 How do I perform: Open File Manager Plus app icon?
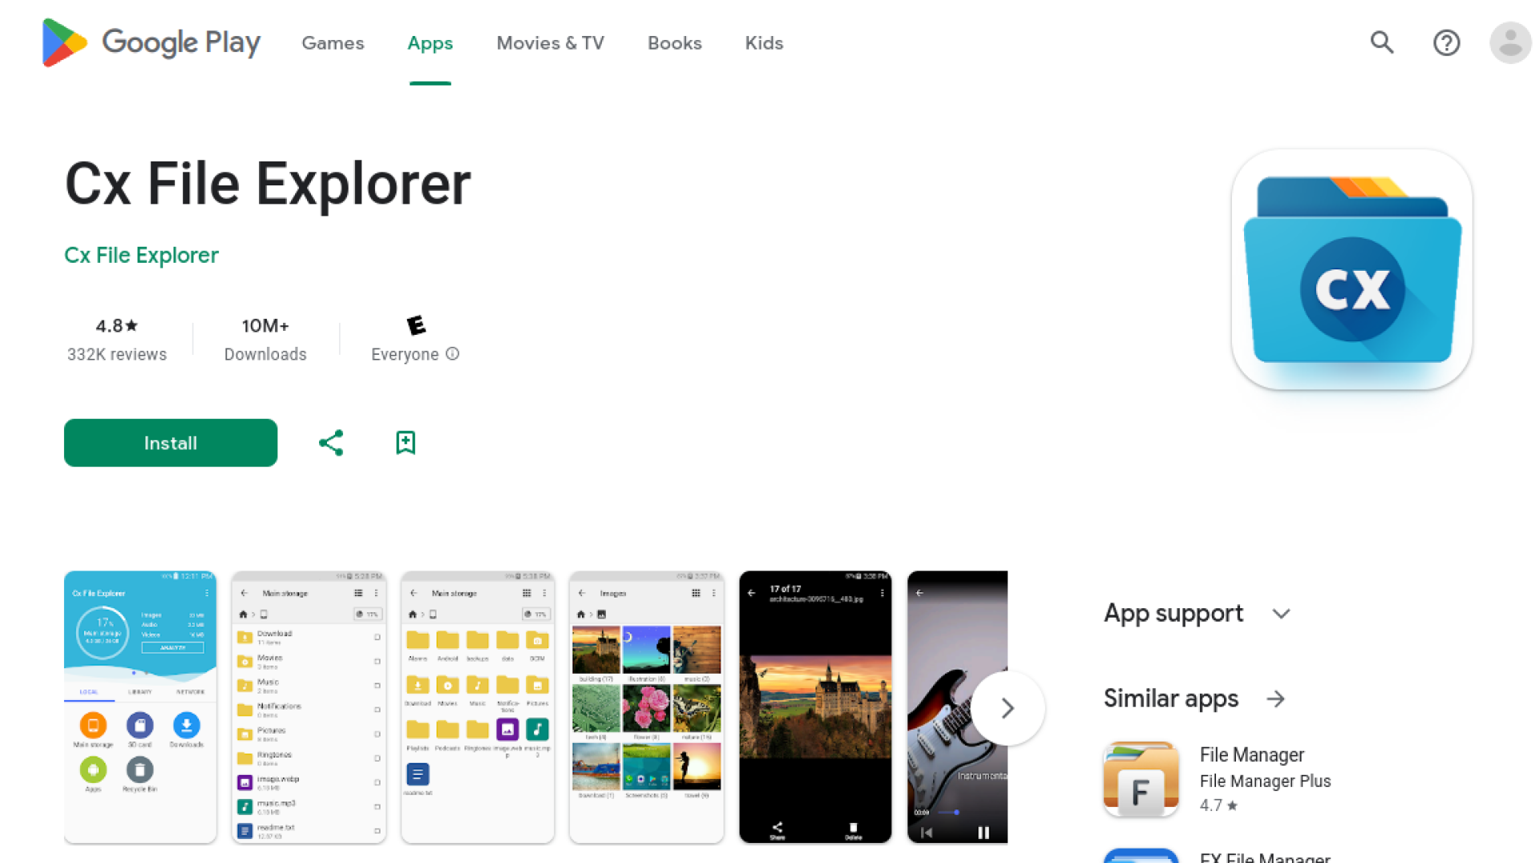click(1141, 779)
